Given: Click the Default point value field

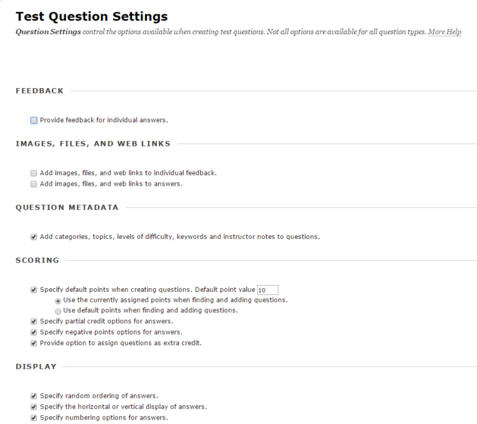Looking at the screenshot, I should (x=268, y=290).
